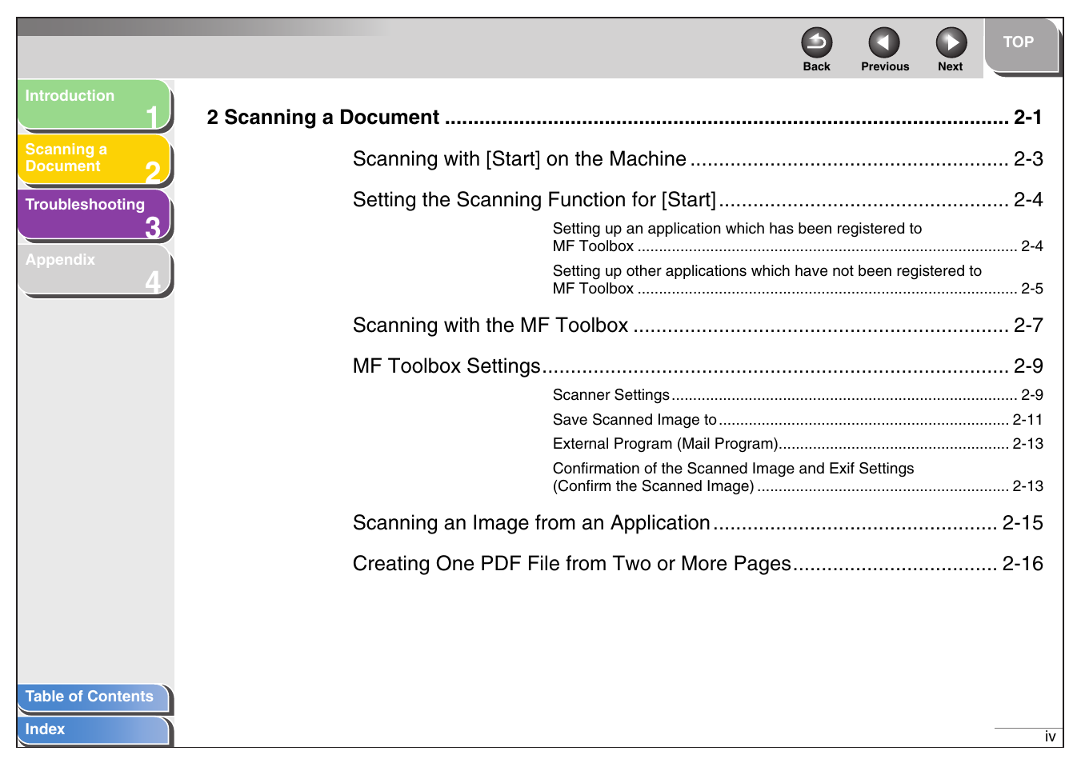The height and width of the screenshot is (763, 1081).
Task: Open External Program (Mail Program) entry
Action: tap(798, 444)
